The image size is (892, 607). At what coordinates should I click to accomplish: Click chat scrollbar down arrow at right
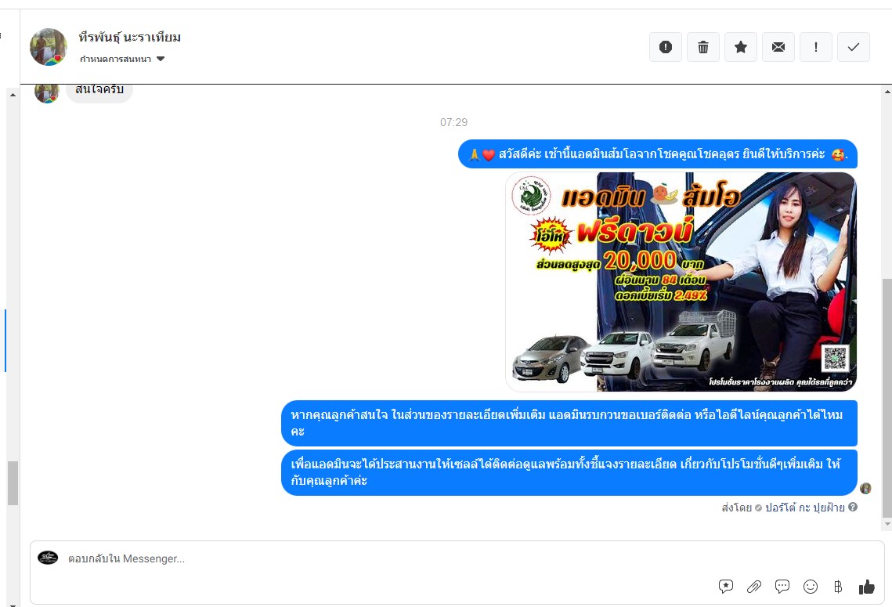point(887,524)
